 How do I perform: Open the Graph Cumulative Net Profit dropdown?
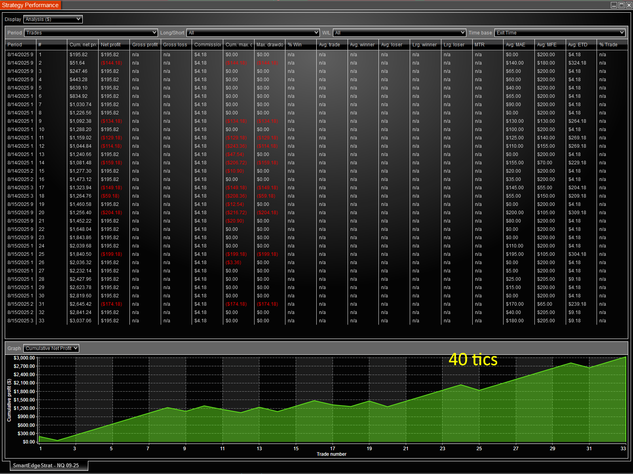(x=51, y=348)
